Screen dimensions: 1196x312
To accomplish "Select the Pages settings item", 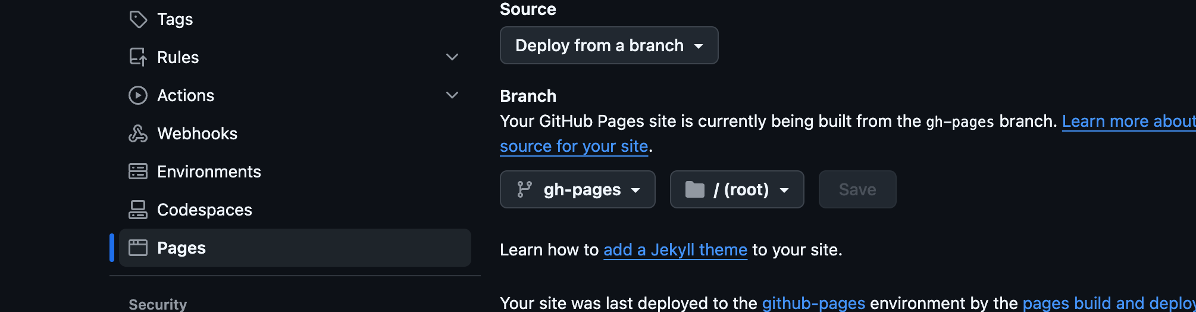I will pyautogui.click(x=295, y=248).
